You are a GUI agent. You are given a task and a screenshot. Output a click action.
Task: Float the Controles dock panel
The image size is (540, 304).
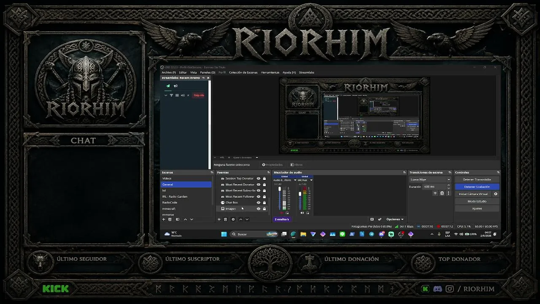pyautogui.click(x=498, y=172)
